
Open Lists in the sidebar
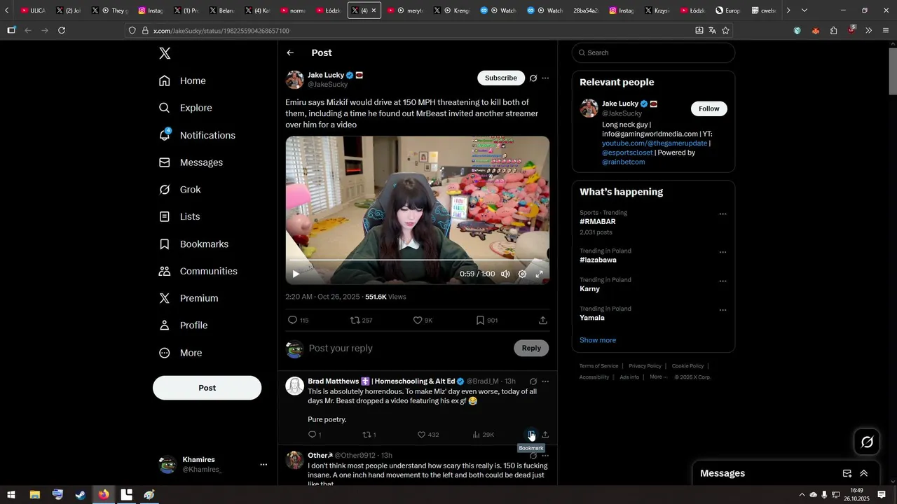coord(179,217)
